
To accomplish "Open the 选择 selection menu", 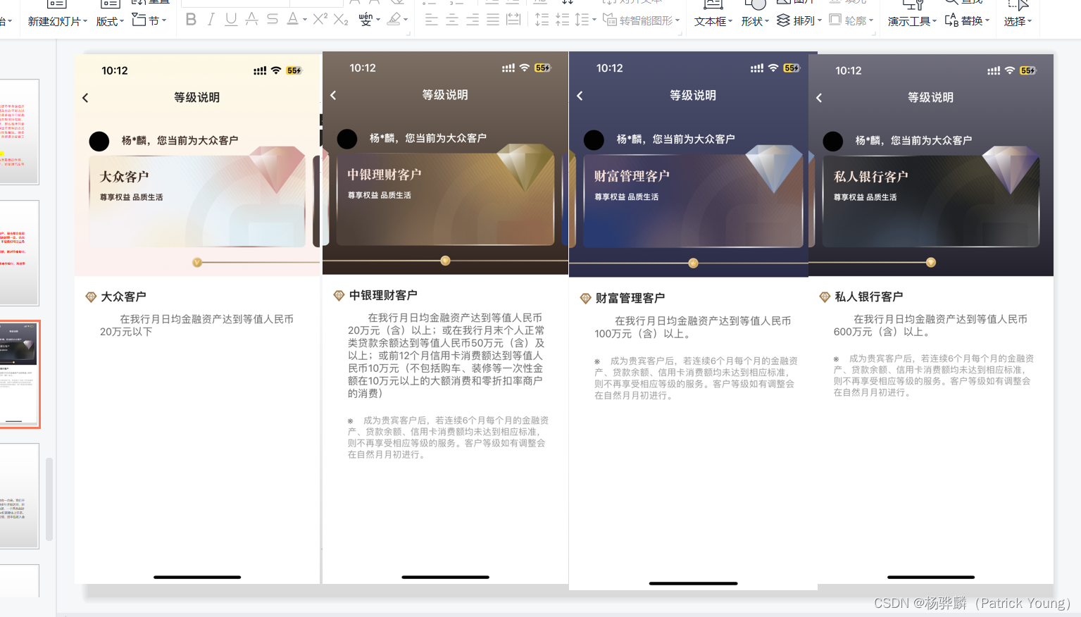I will 1018,21.
